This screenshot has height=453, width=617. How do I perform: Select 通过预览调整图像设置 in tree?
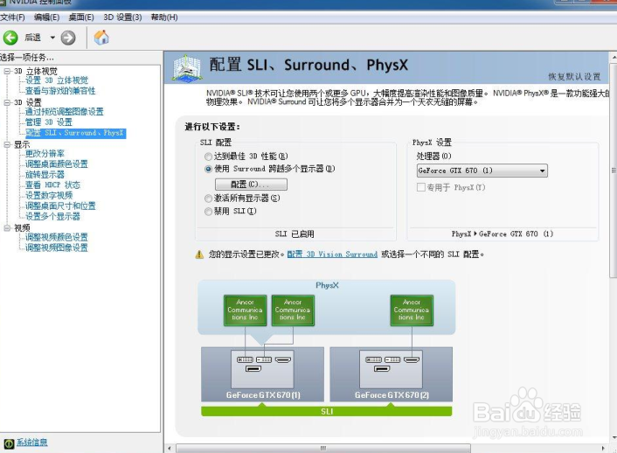pyautogui.click(x=64, y=112)
